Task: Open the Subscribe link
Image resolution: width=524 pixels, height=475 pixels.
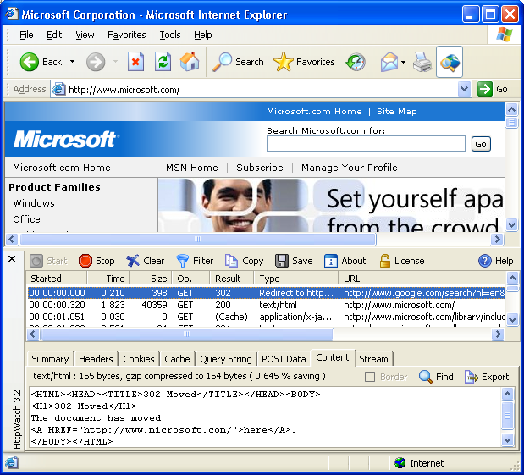Action: [x=260, y=168]
